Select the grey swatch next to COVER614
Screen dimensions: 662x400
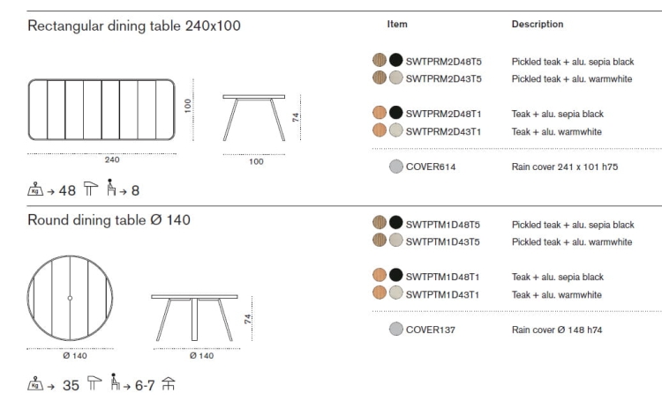(396, 166)
